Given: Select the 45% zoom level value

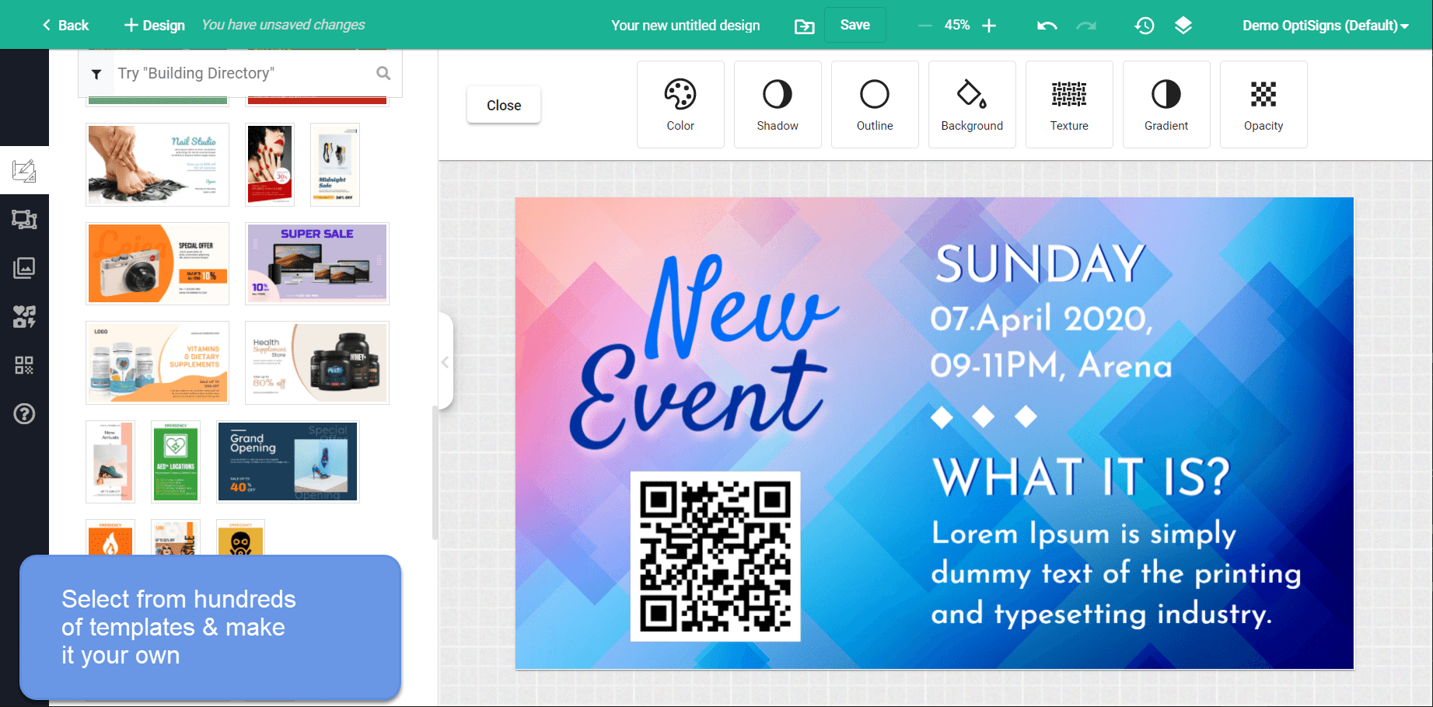Looking at the screenshot, I should coord(957,26).
